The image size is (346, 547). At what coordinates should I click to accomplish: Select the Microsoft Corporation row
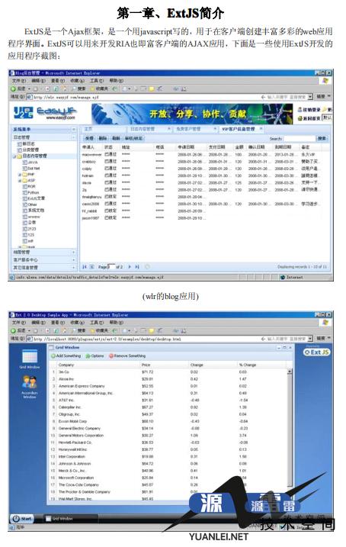(x=168, y=478)
